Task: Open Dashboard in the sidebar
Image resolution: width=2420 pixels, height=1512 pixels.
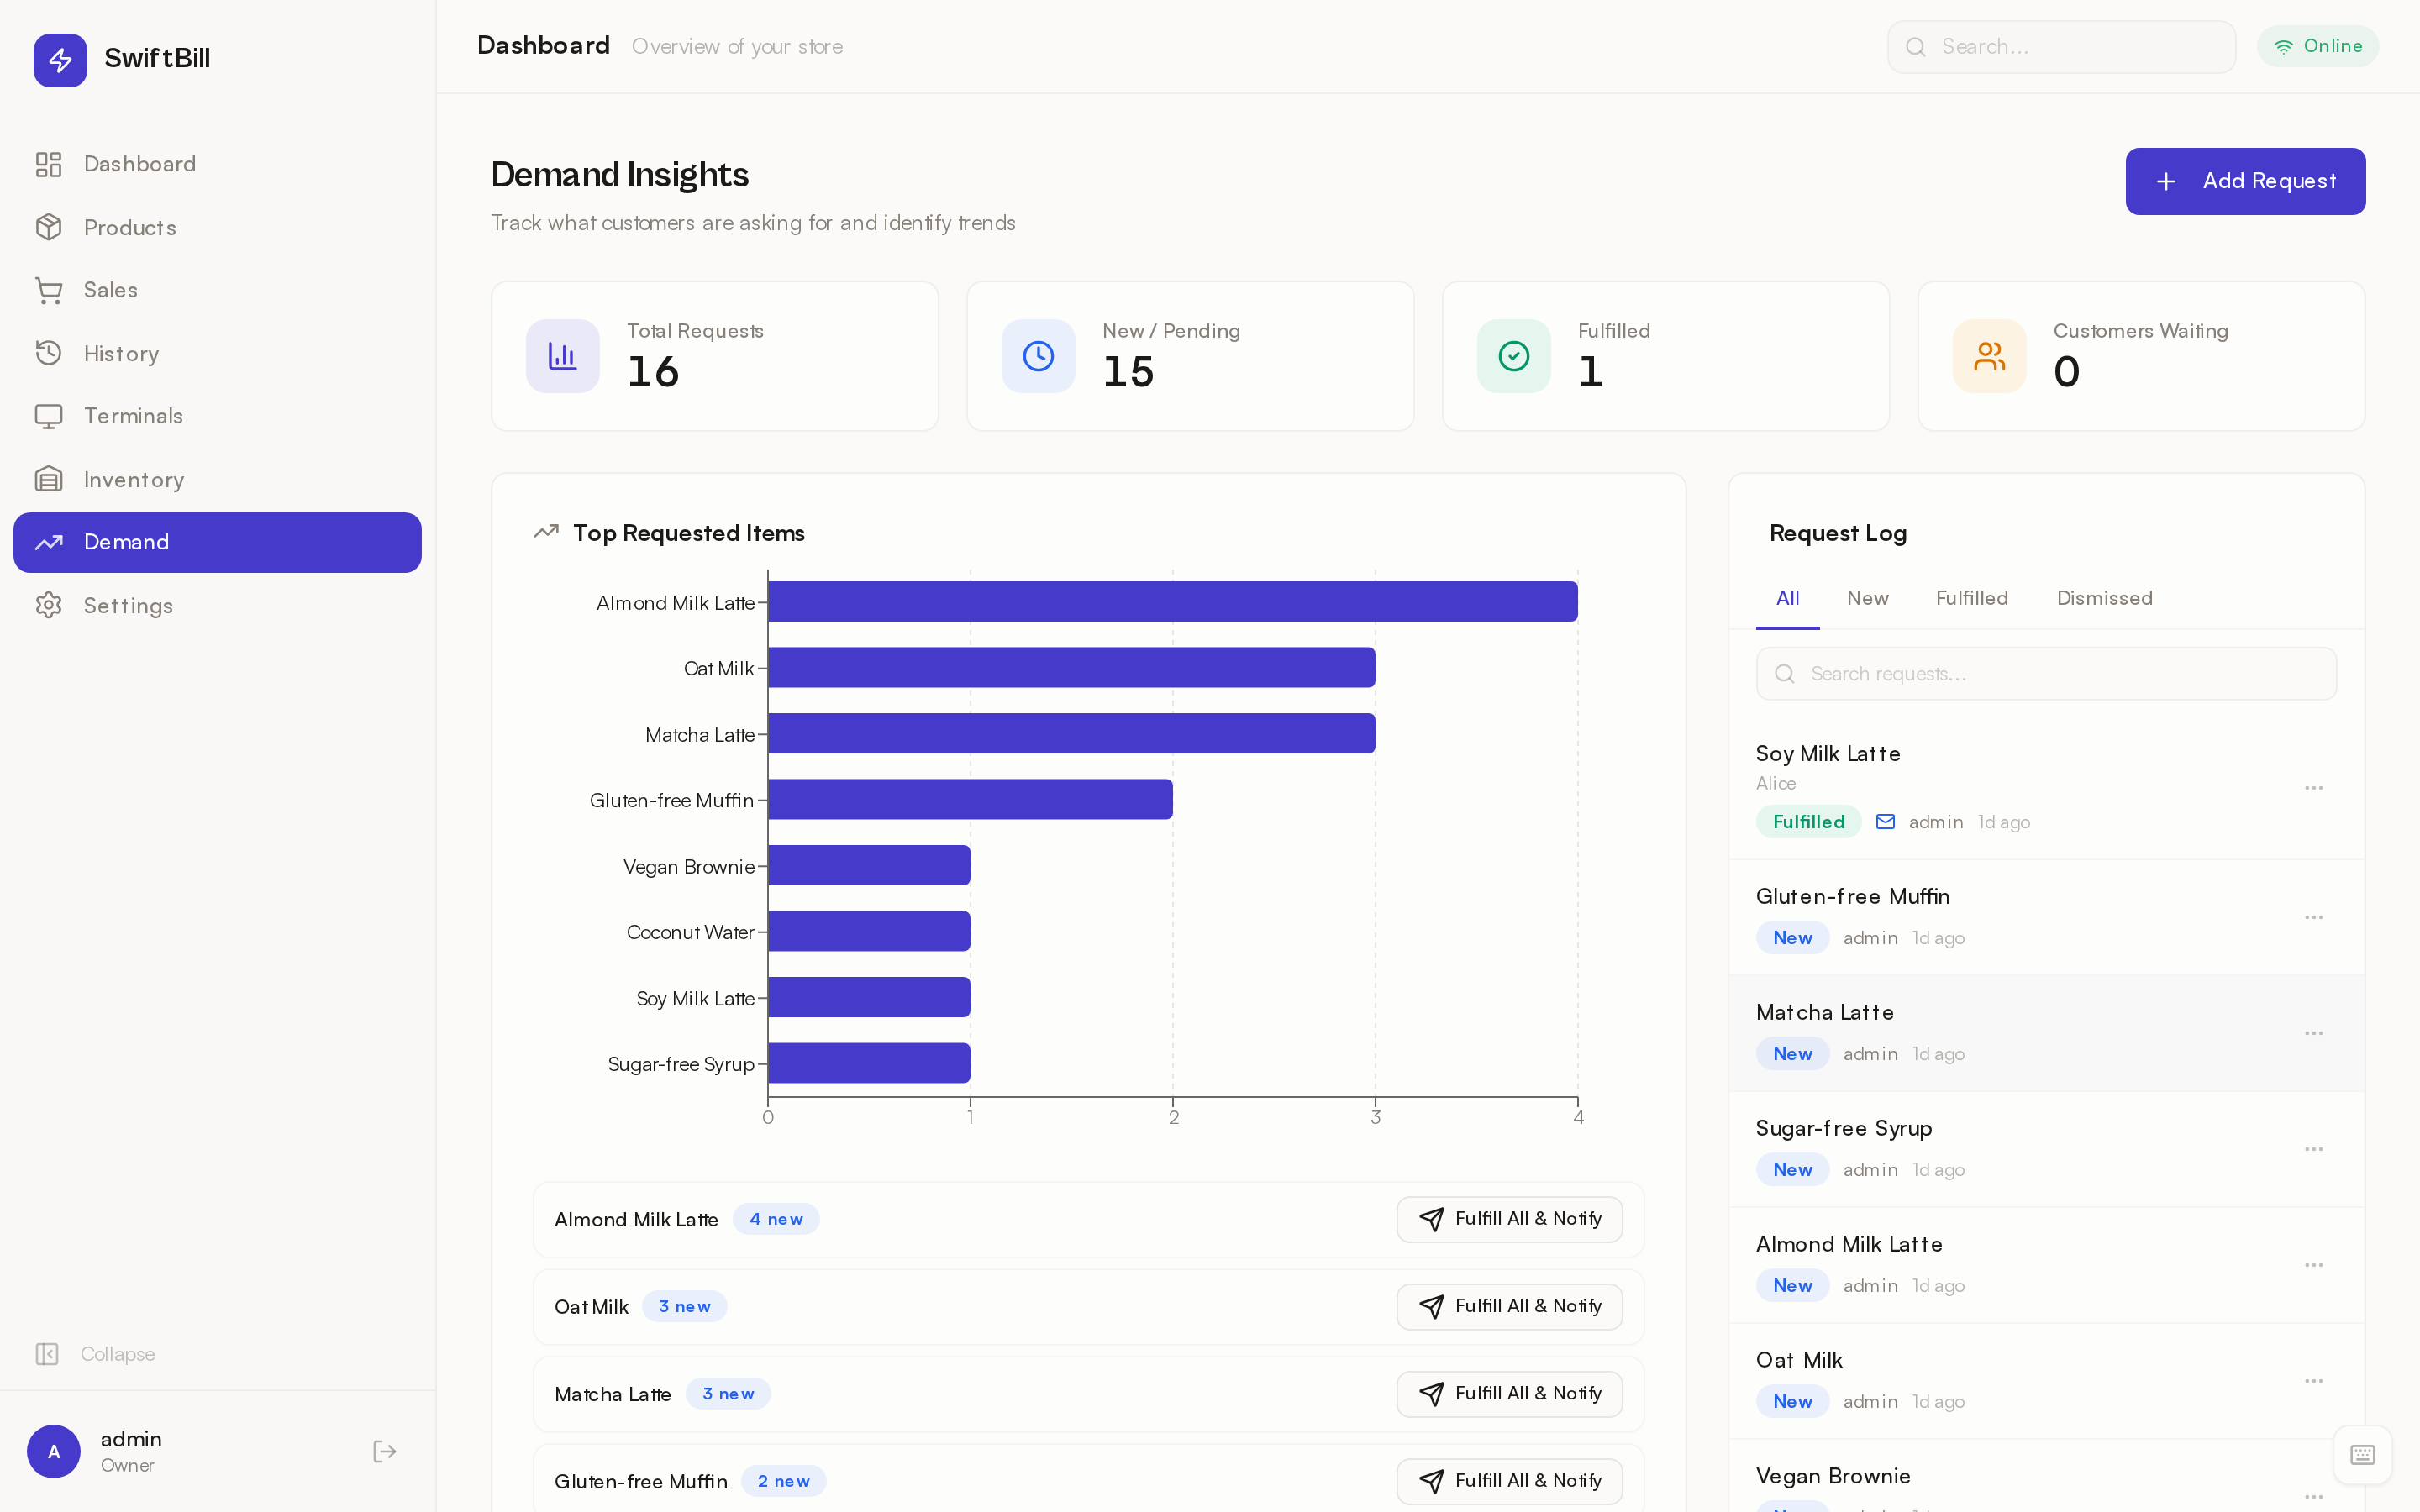Action: pyautogui.click(x=217, y=164)
